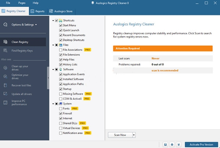220x148 pixels.
Task: Click the Shortcuts folder icon
Action: point(60,21)
